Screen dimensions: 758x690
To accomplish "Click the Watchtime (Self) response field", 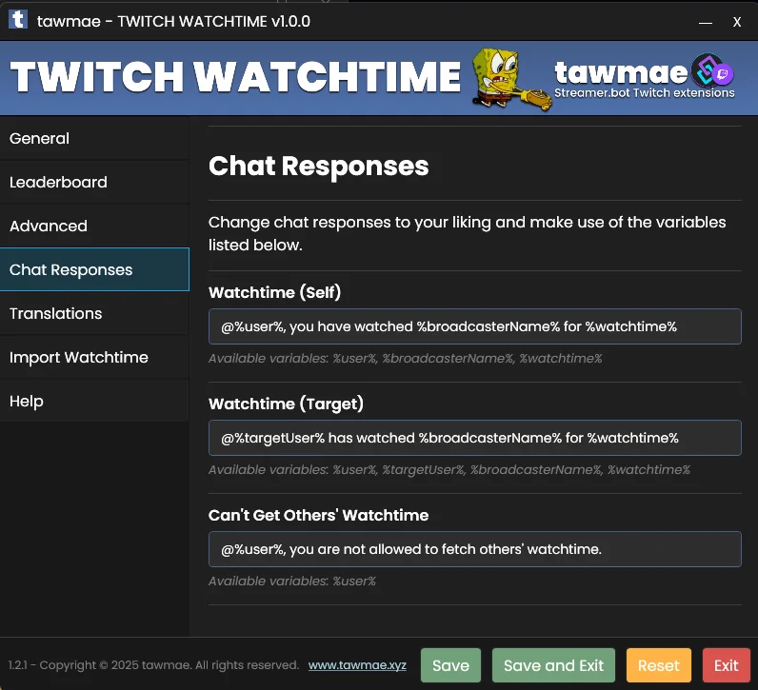I will click(x=475, y=326).
